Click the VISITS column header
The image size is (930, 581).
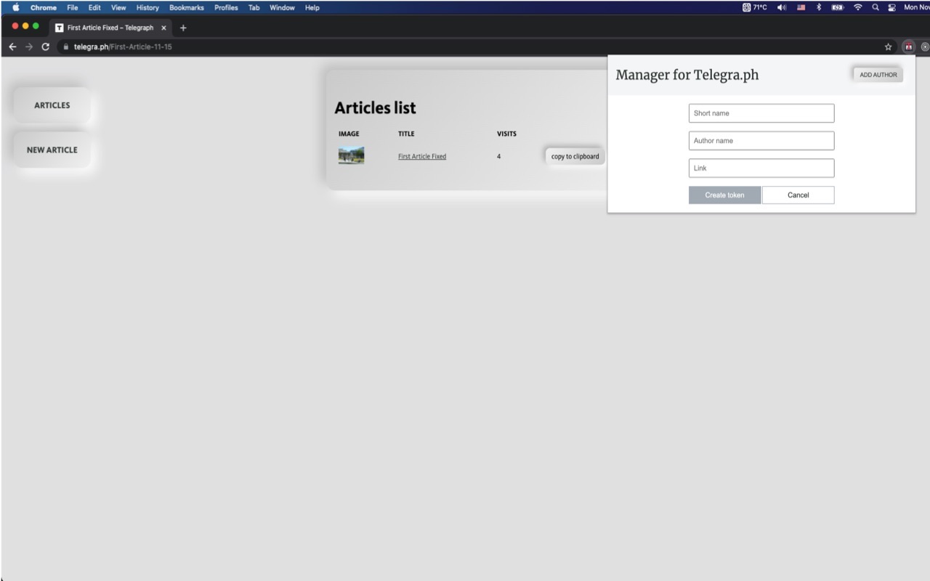point(506,134)
